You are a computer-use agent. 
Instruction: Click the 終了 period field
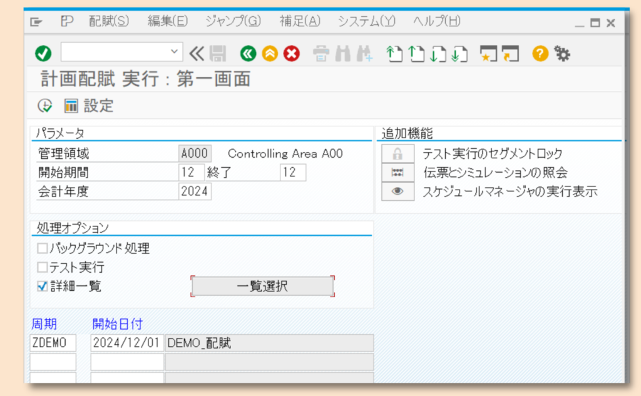[293, 173]
